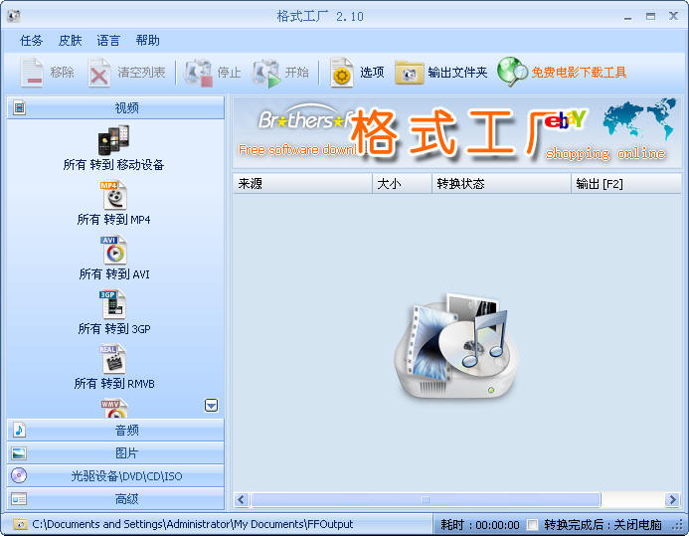
Task: Click 所有 转到 3GP label
Action: click(114, 328)
